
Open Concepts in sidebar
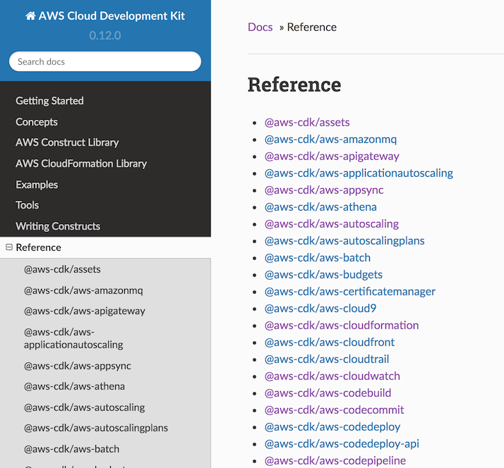(x=37, y=122)
